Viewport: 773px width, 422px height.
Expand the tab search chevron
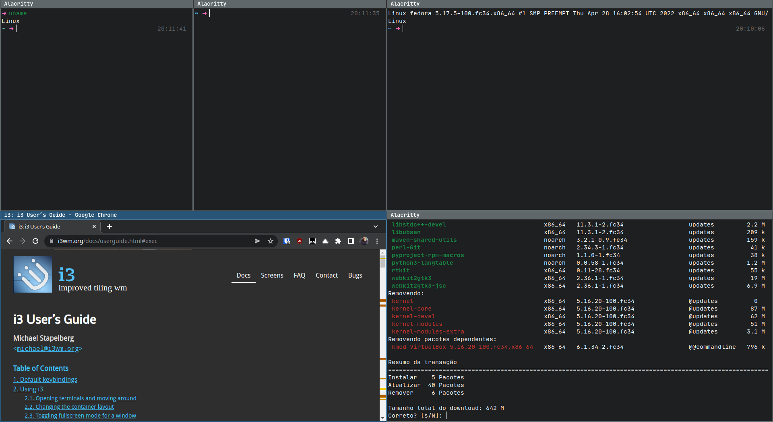point(376,226)
